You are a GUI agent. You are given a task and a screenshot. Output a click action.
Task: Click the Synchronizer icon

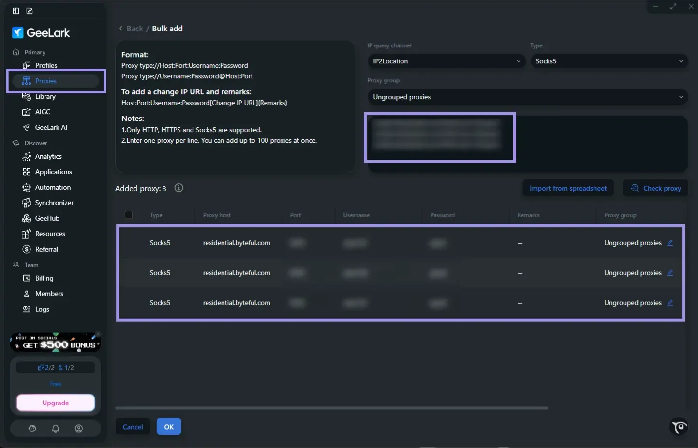click(x=27, y=203)
